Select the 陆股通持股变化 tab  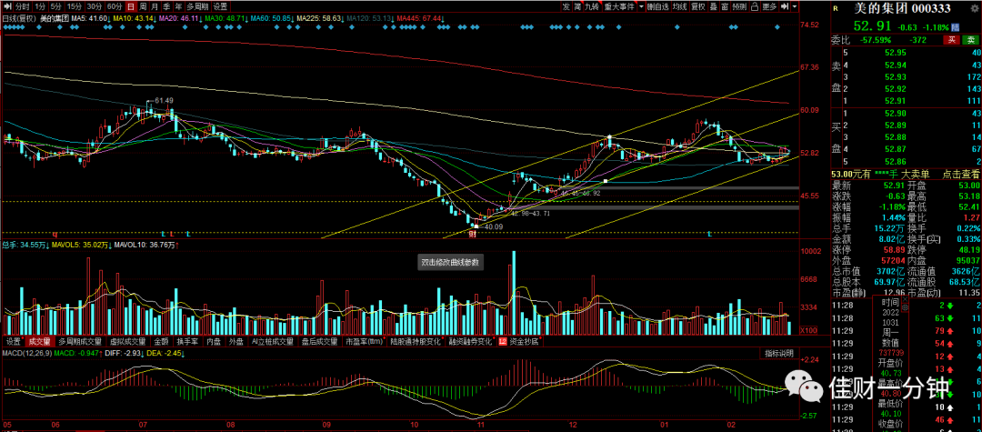(416, 343)
